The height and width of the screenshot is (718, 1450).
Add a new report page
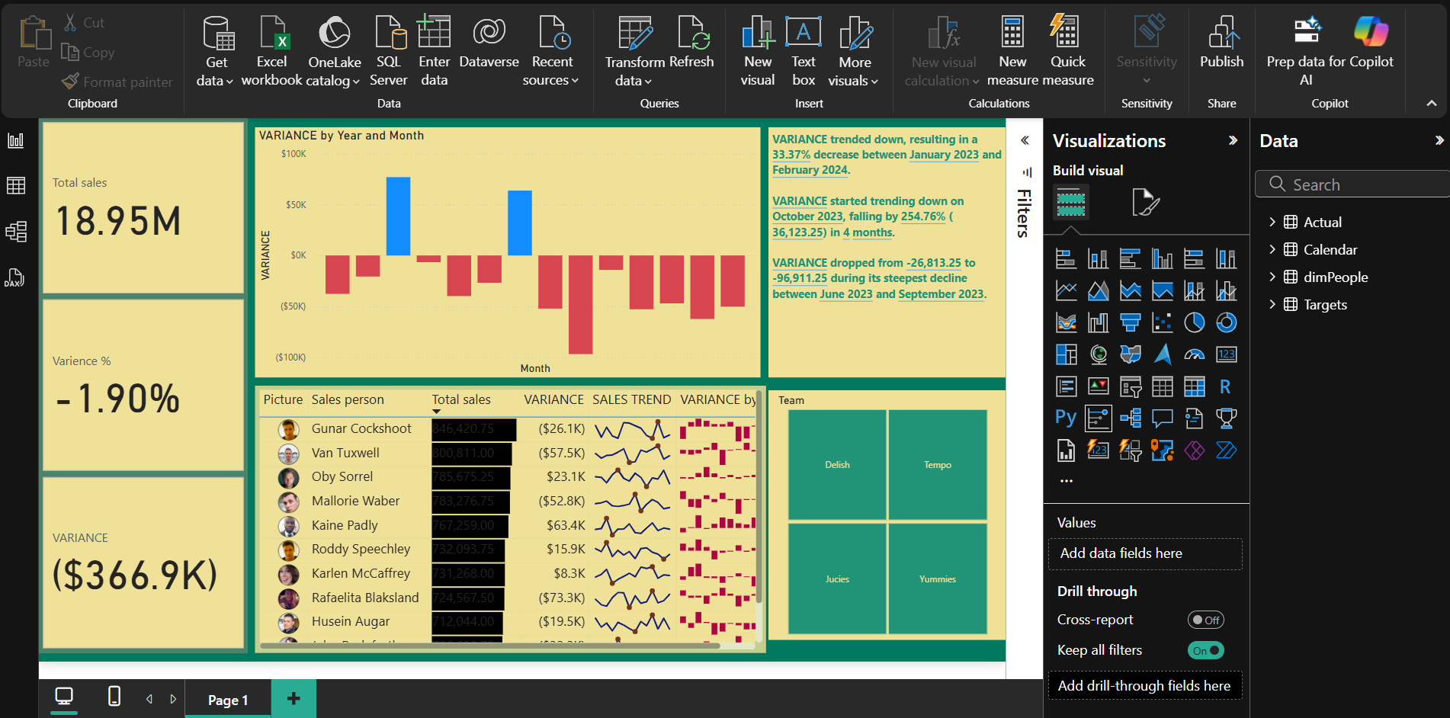coord(294,698)
